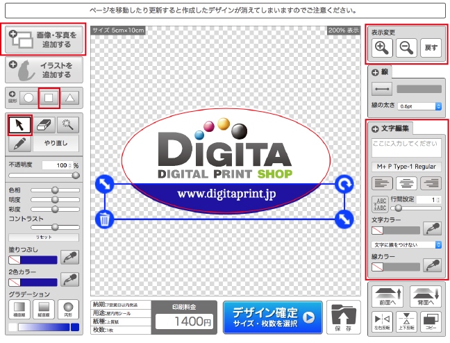Zoom in the canvas view

click(x=382, y=48)
